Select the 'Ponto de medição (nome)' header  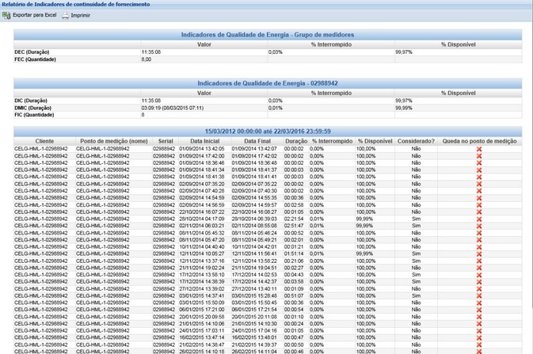113,141
